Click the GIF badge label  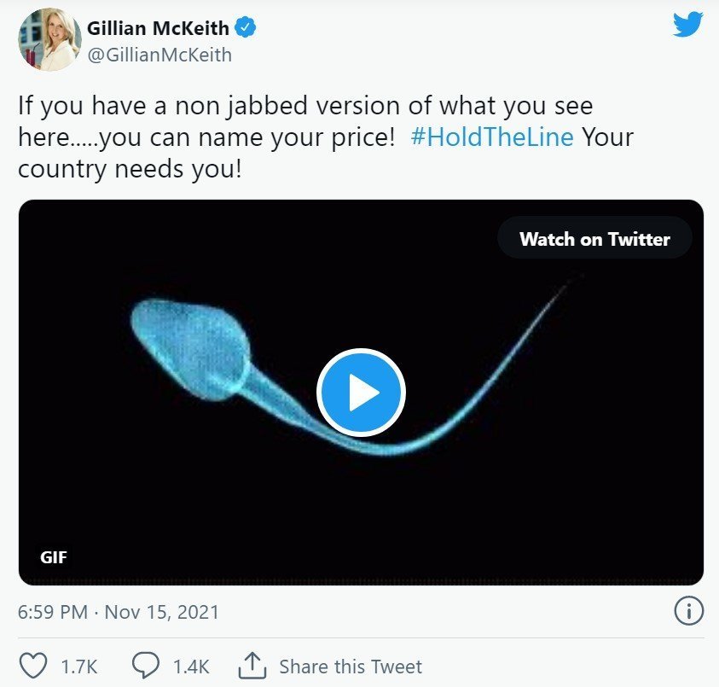coord(53,558)
